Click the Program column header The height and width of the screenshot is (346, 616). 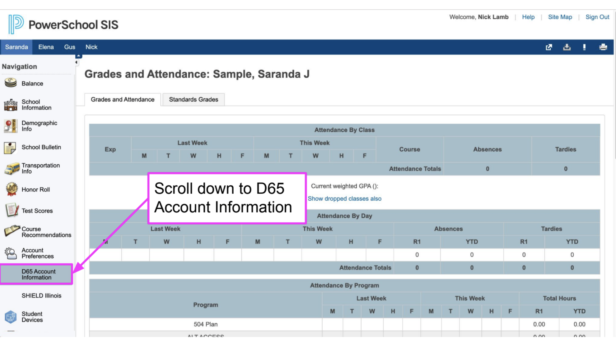pyautogui.click(x=206, y=305)
